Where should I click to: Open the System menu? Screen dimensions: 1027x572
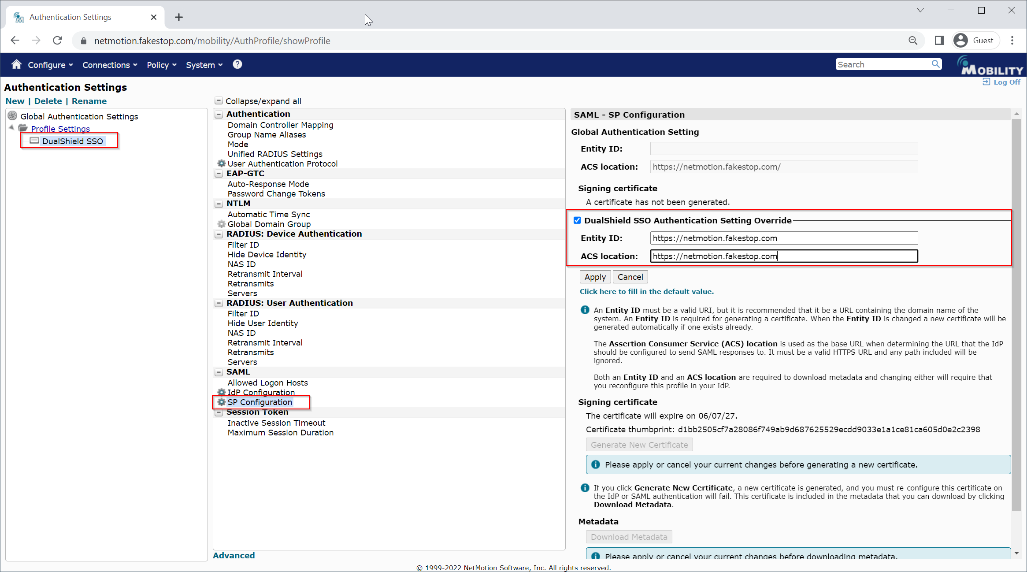tap(204, 65)
